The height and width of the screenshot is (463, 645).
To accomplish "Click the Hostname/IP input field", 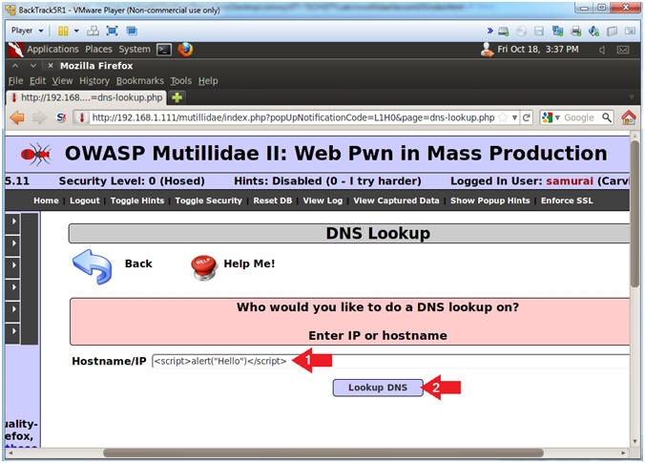I will coord(391,362).
